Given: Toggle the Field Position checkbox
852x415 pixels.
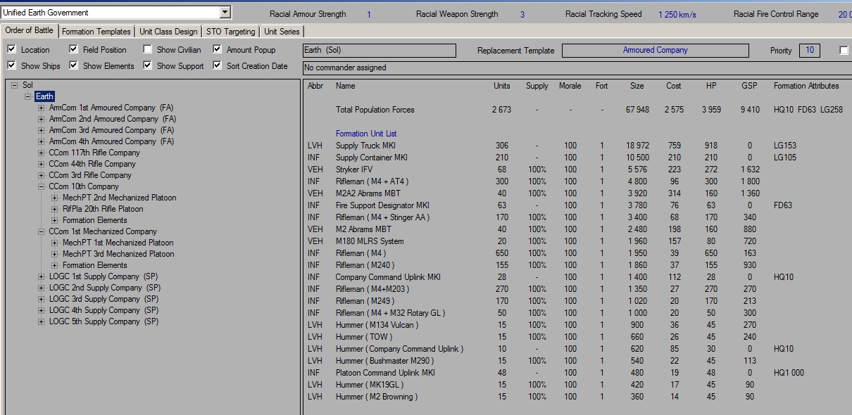Looking at the screenshot, I should pos(74,49).
